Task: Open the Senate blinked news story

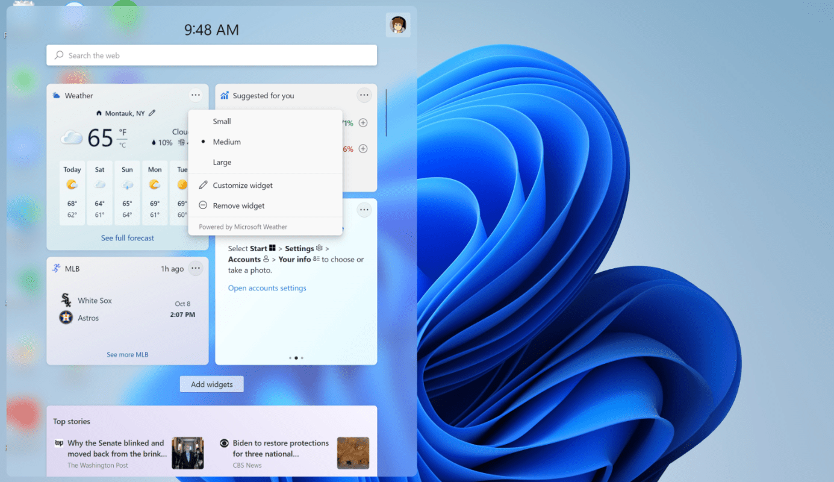Action: pyautogui.click(x=117, y=448)
